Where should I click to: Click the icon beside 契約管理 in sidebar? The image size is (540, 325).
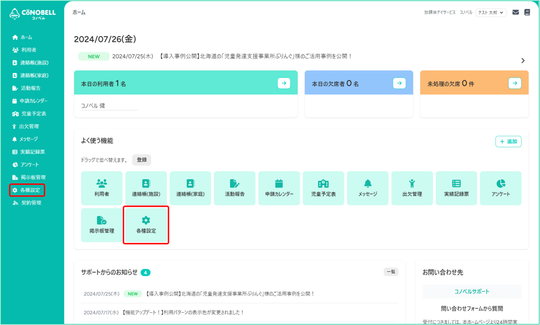[x=15, y=203]
